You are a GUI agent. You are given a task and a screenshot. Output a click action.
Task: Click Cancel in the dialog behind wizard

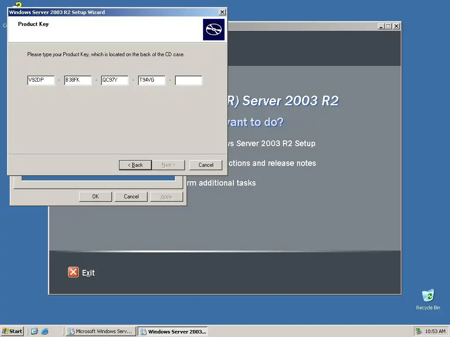pos(131,197)
